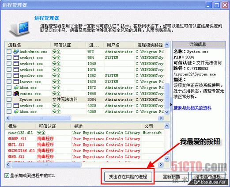Collapse the 详细信息 panel with the arrow
The height and width of the screenshot is (187, 230).
tap(171, 104)
